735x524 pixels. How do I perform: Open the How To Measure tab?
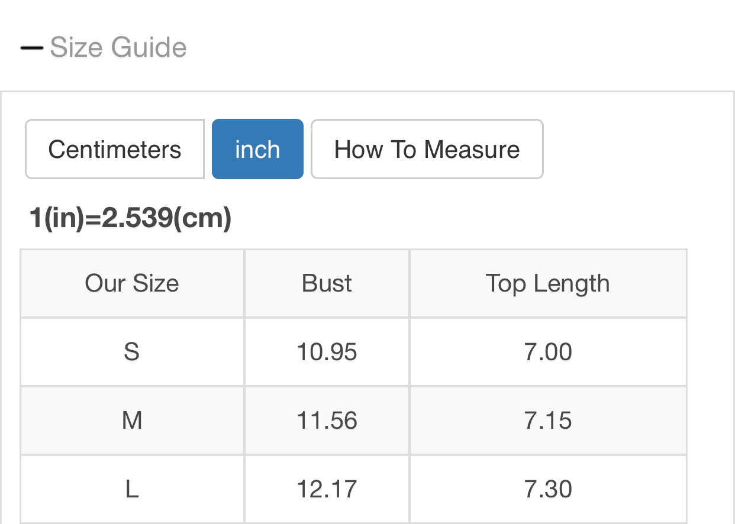point(427,149)
